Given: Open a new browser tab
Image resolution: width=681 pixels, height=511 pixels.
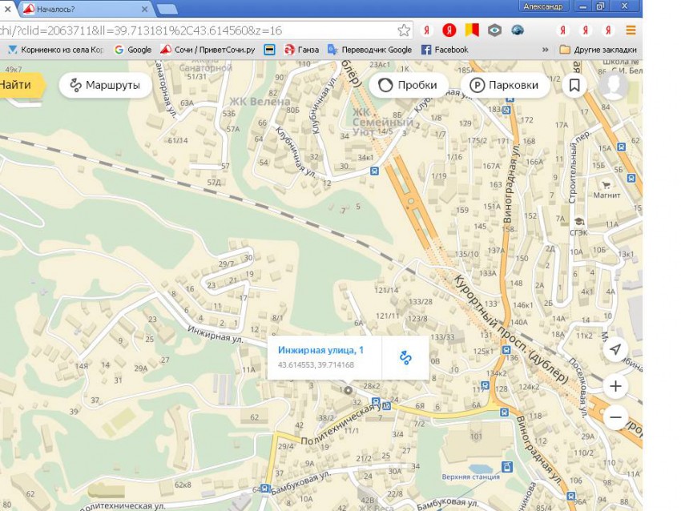Looking at the screenshot, I should point(167,9).
